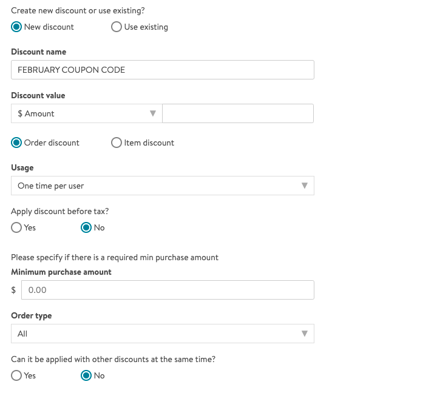Focus the Discount name text field
This screenshot has height=393, width=437.
[163, 70]
